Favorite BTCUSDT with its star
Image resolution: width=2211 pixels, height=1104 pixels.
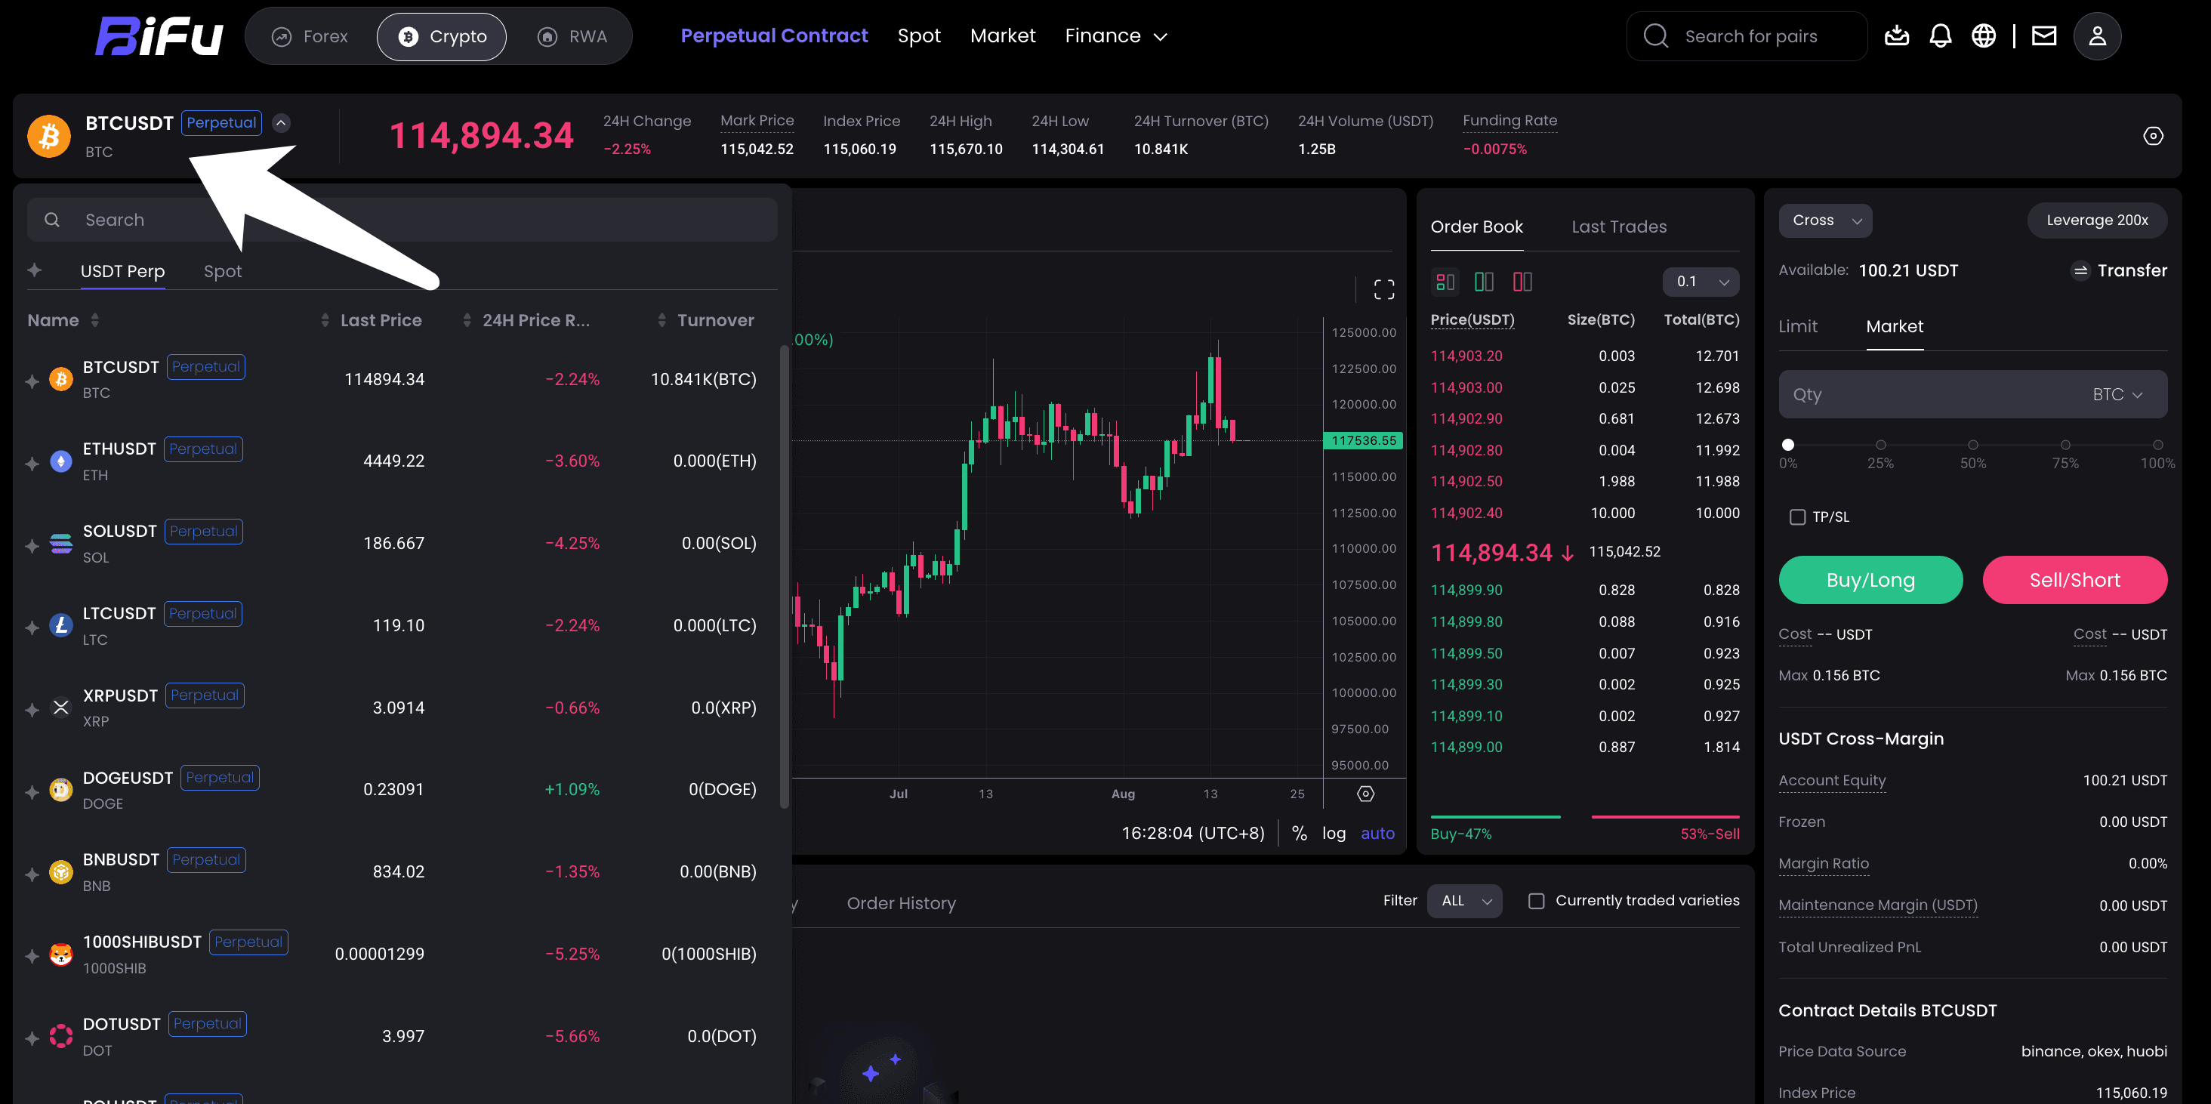32,381
